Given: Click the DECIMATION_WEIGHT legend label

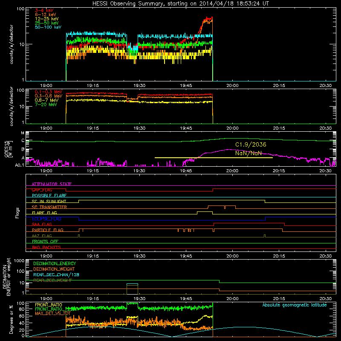Looking at the screenshot, I should (x=54, y=269).
